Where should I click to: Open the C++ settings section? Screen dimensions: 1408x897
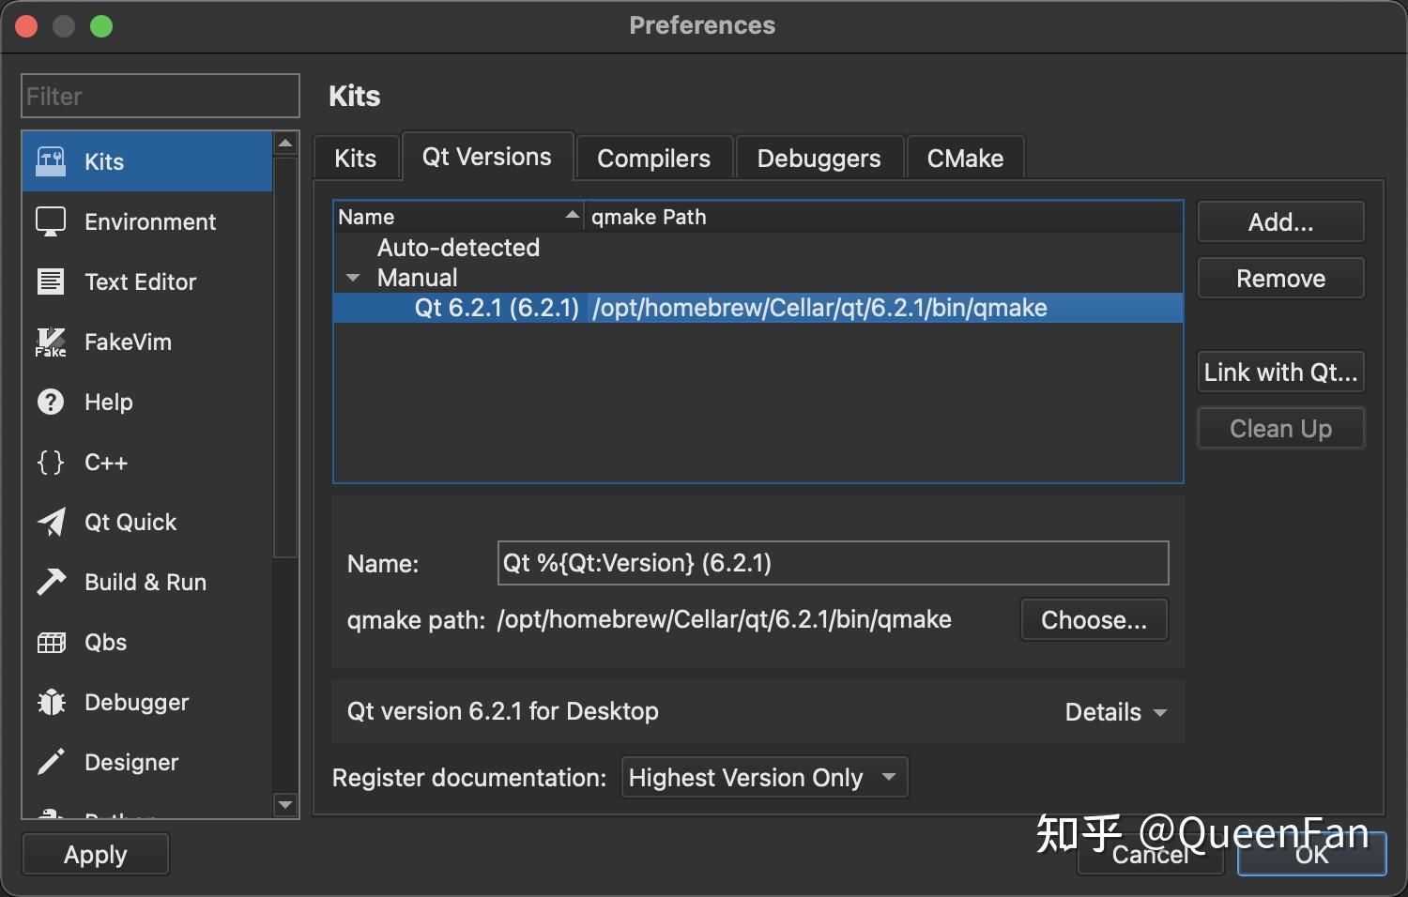coord(51,462)
